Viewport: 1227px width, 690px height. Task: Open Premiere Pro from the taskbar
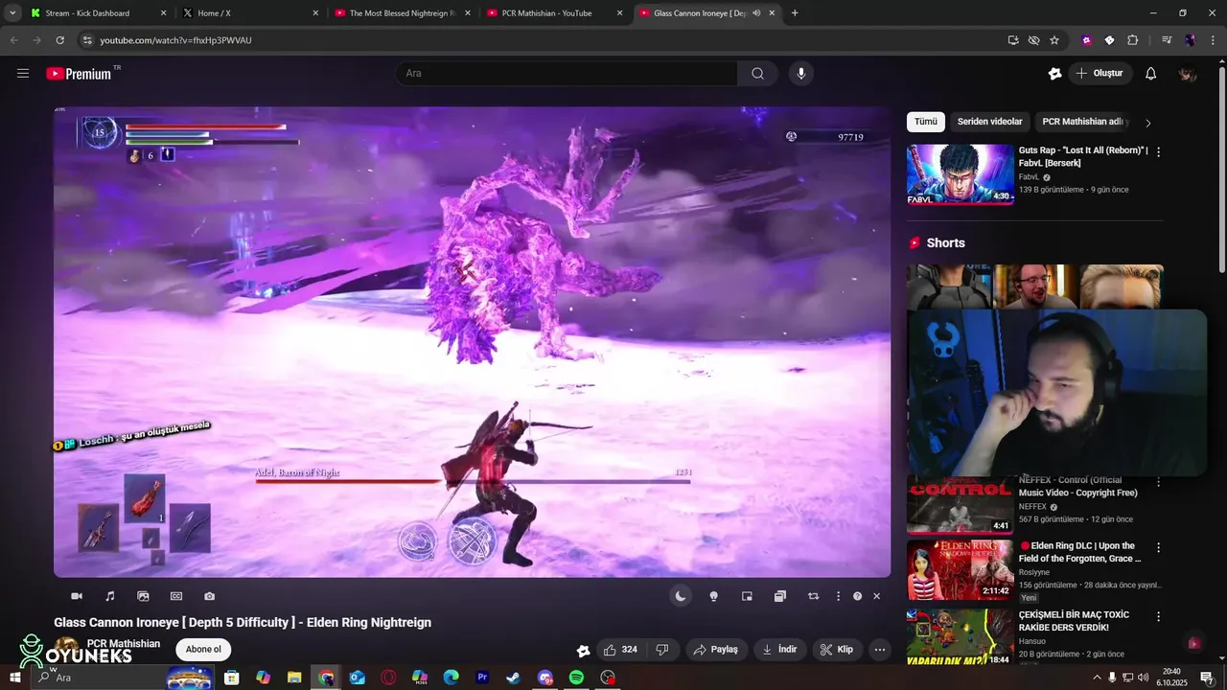482,677
